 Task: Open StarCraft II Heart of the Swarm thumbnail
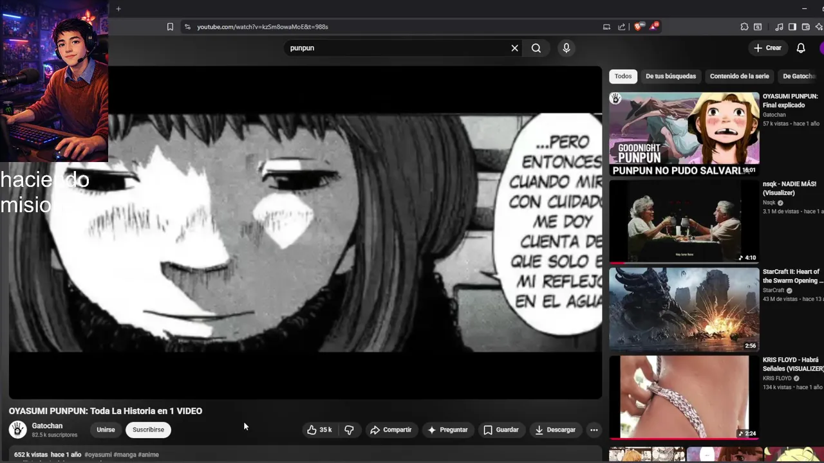tap(684, 310)
